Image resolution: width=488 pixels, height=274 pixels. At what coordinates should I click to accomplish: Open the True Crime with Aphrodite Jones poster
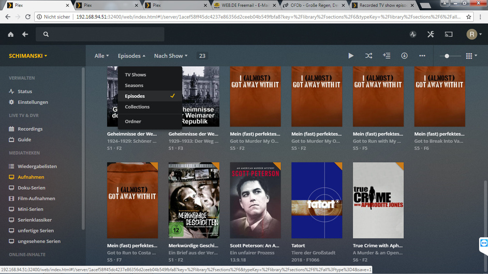(378, 200)
